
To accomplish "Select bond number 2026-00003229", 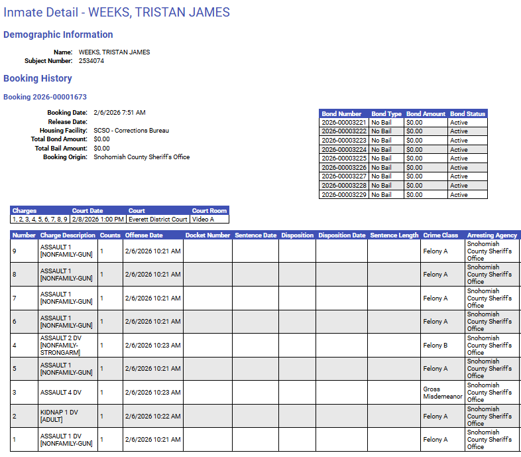I will [343, 195].
